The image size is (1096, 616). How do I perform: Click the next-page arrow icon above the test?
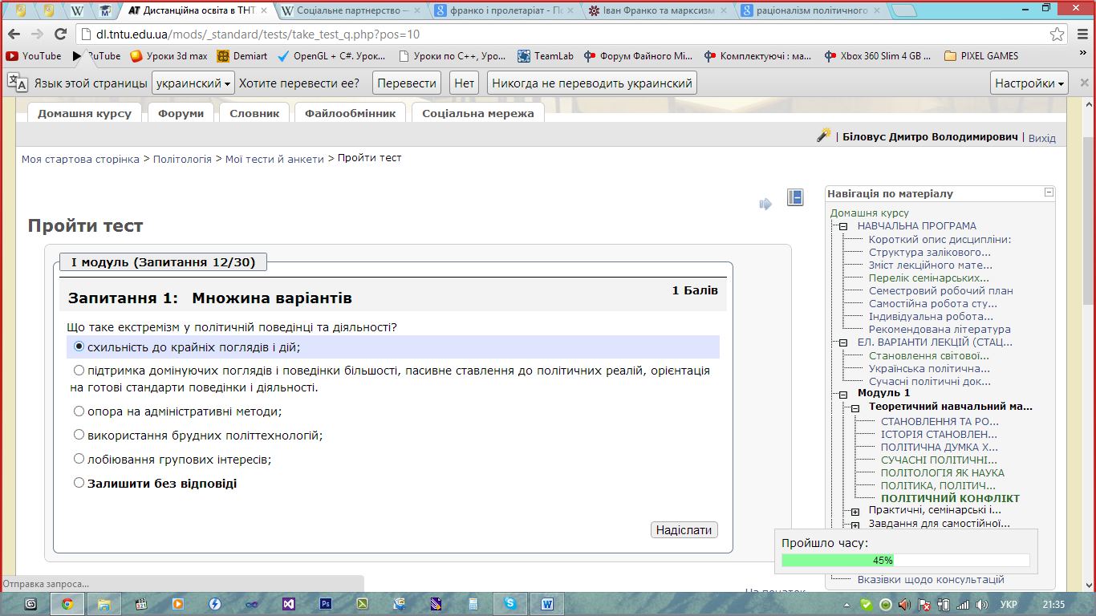coord(765,204)
